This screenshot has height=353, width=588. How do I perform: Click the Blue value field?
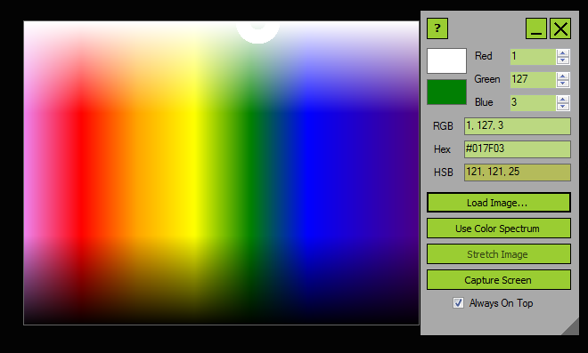[x=533, y=102]
